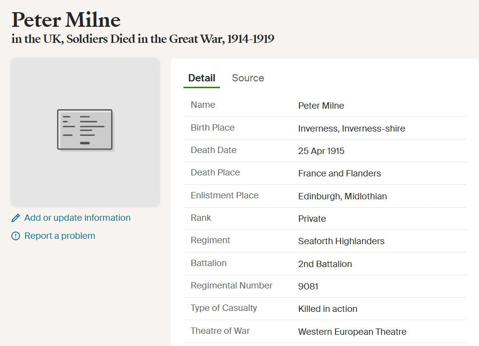Screen dimensions: 479x346
Task: Click the Theatre of War label
Action: tap(220, 331)
